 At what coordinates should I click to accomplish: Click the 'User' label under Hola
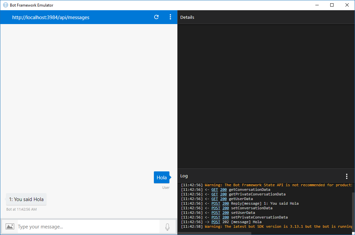(166, 188)
